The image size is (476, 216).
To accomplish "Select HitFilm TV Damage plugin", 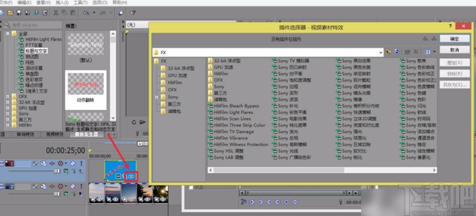I will 231,132.
